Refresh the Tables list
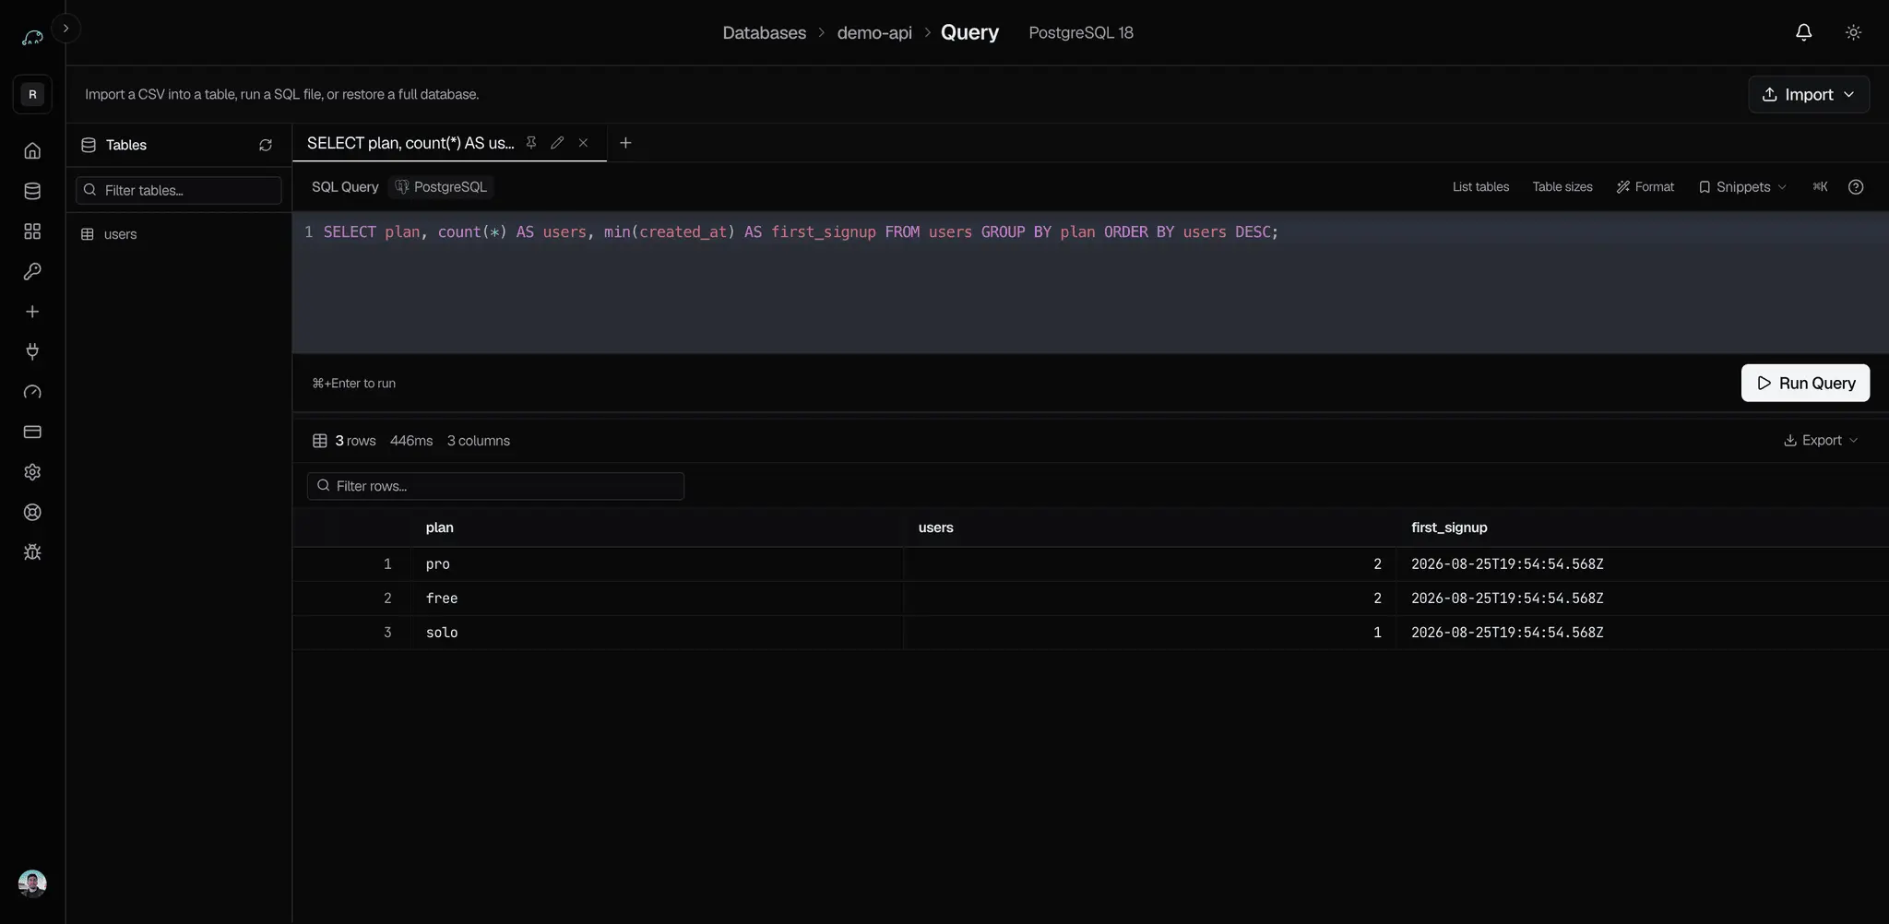Screen dimensions: 1889x924 click(x=266, y=145)
